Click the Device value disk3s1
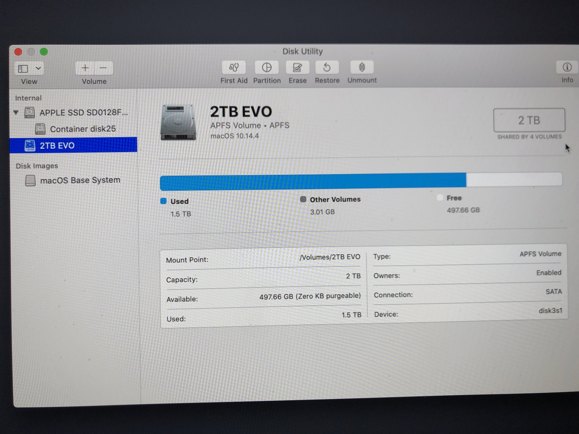 550,311
